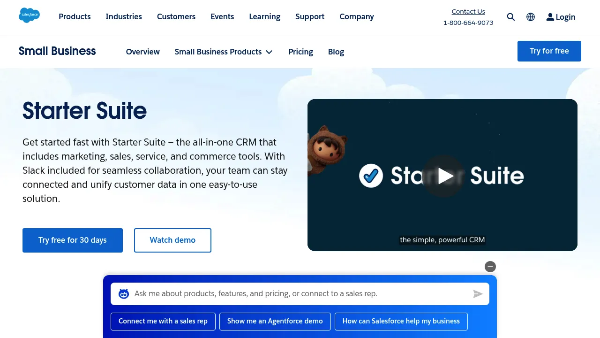The image size is (600, 338).
Task: Go to the Small Business heading link
Action: point(57,51)
